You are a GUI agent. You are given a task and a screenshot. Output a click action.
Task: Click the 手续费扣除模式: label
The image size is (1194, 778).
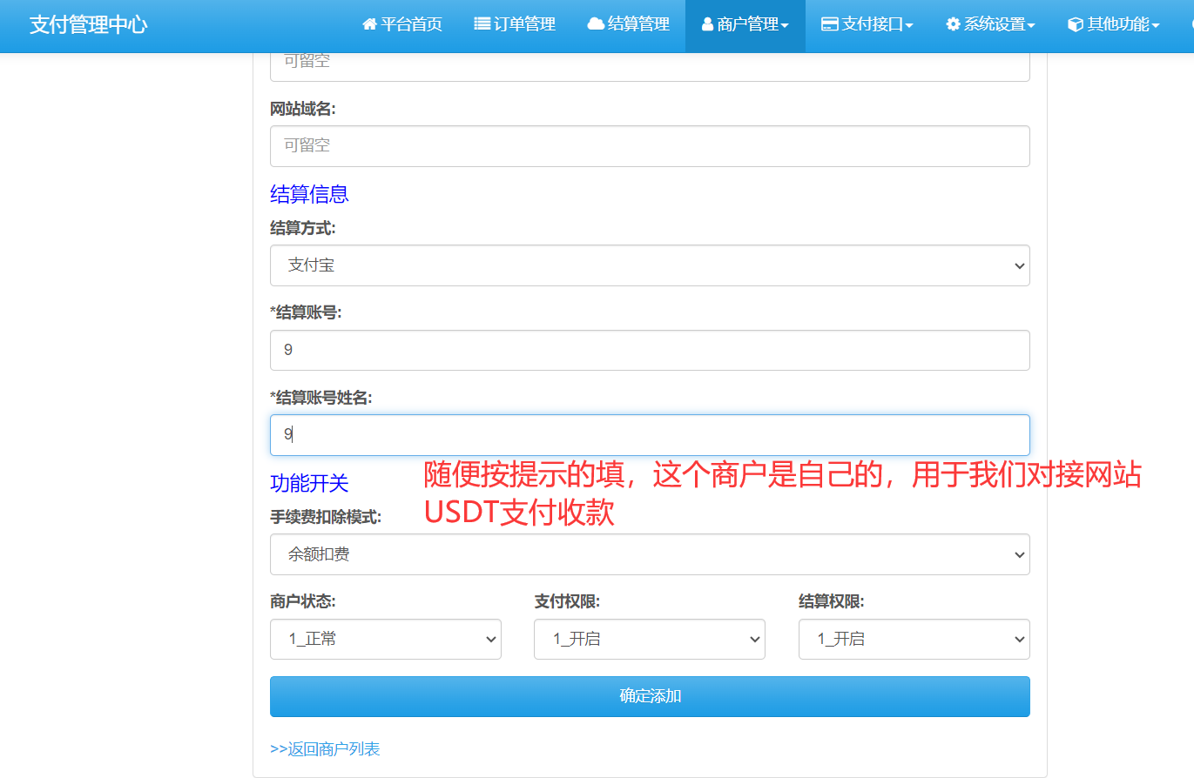326,517
